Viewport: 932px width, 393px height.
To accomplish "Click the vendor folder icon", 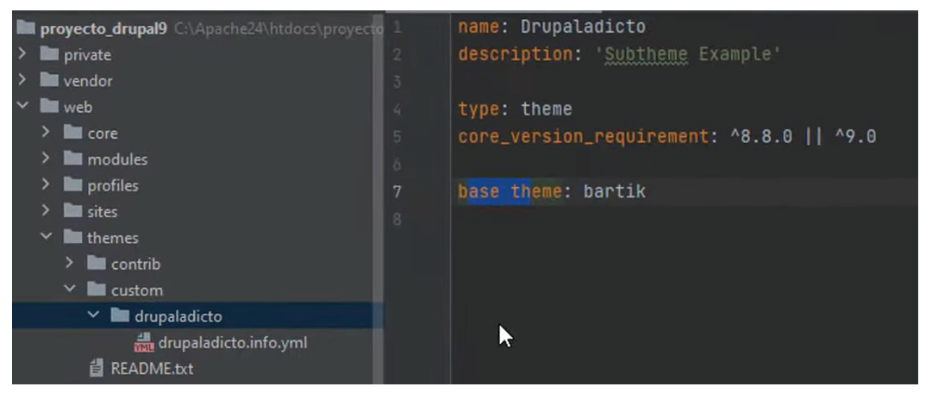I will pyautogui.click(x=49, y=80).
